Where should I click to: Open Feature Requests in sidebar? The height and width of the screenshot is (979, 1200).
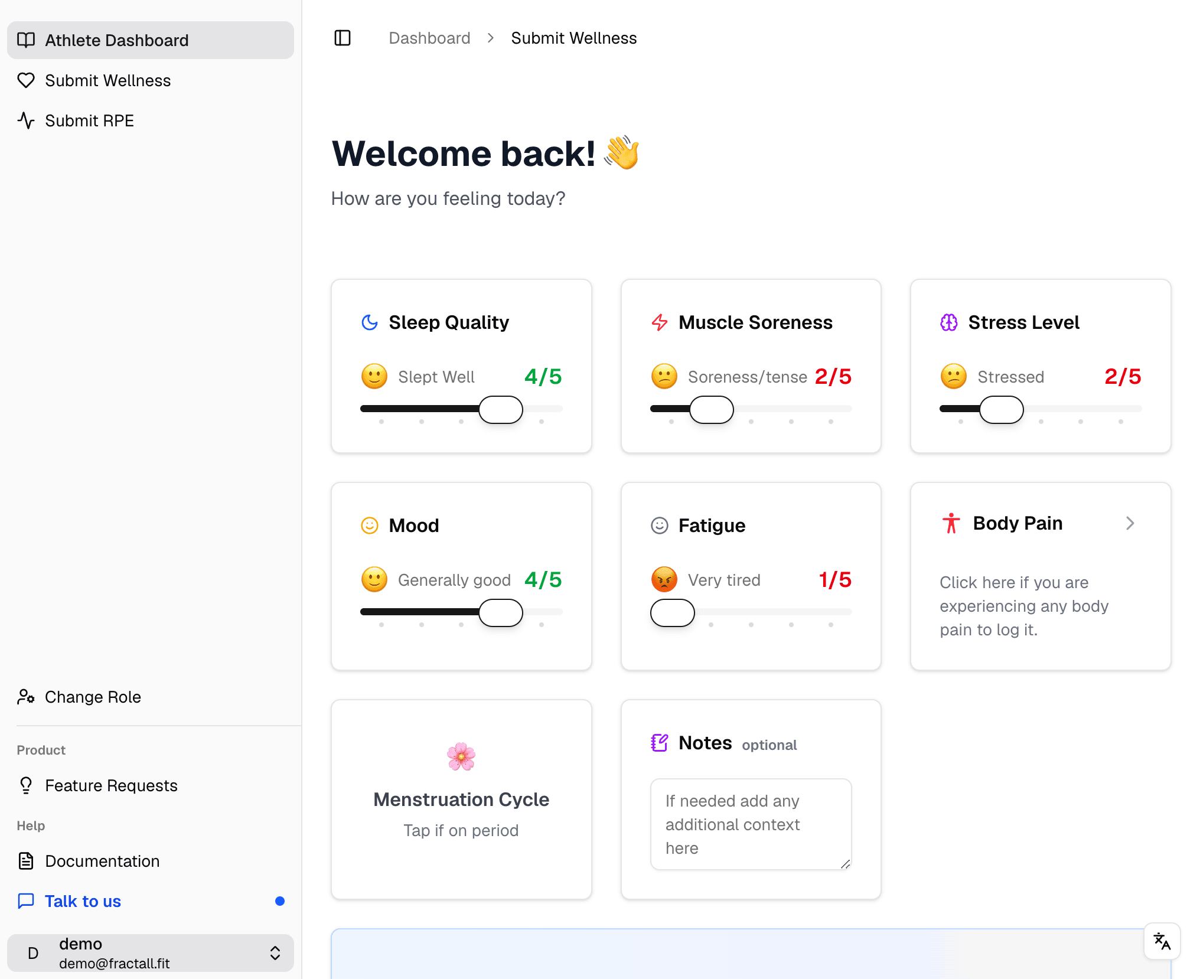(151, 785)
